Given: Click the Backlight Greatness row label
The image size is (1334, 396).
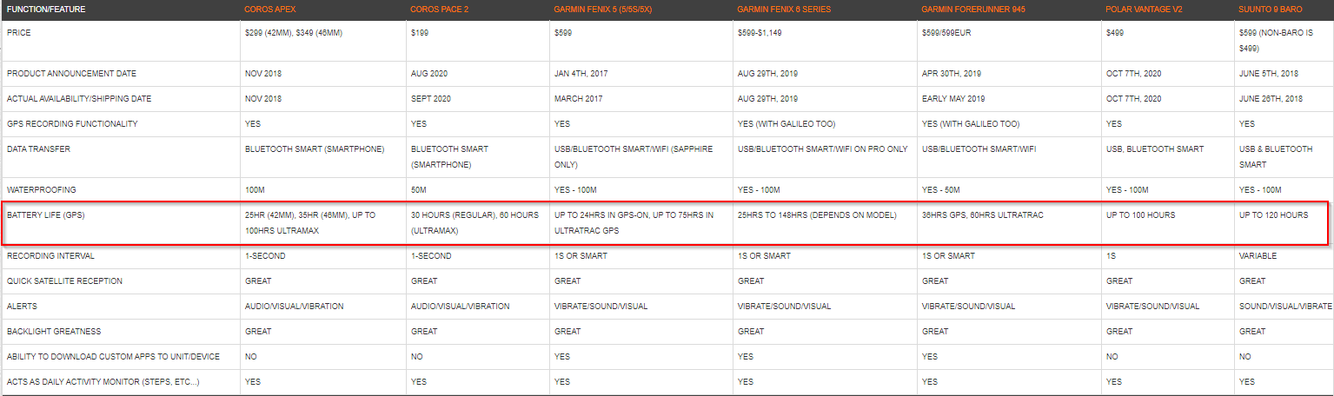Looking at the screenshot, I should point(55,332).
